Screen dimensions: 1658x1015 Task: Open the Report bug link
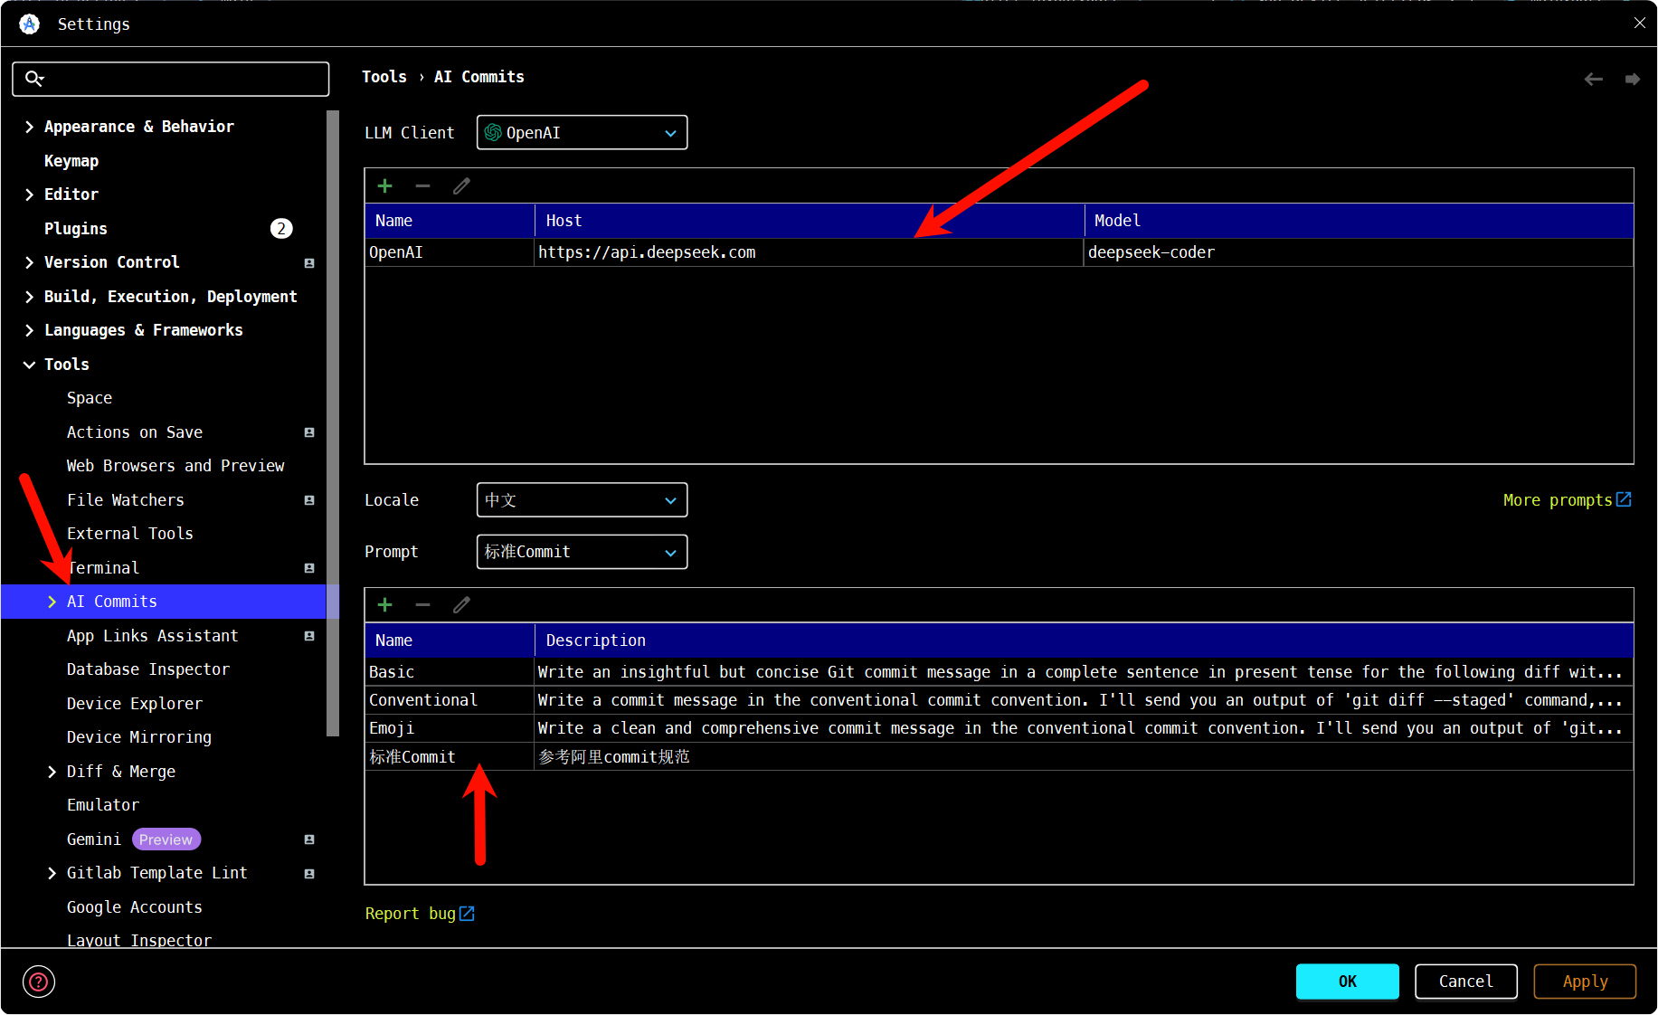420,914
